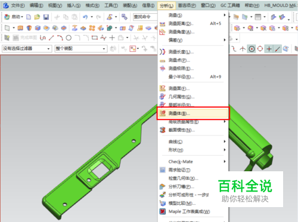Click the Model Compare icon
The width and height of the screenshot is (298, 222).
tap(163, 203)
